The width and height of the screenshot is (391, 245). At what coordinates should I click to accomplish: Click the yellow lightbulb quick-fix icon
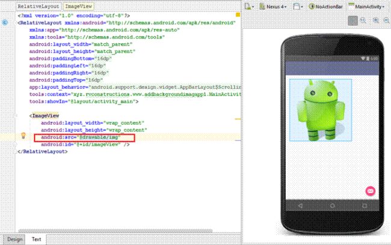pos(23,136)
